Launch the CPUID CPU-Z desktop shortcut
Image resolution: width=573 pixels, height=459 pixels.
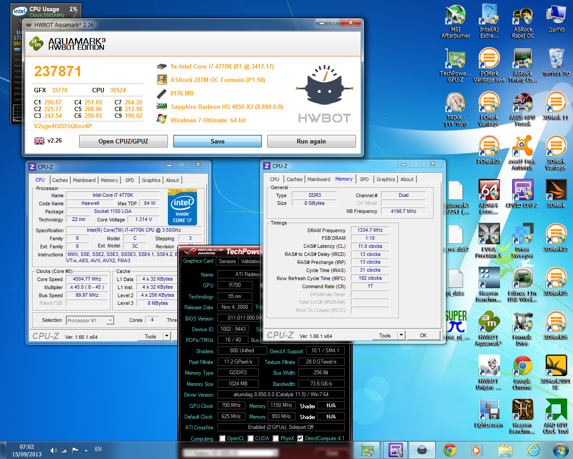click(x=523, y=194)
